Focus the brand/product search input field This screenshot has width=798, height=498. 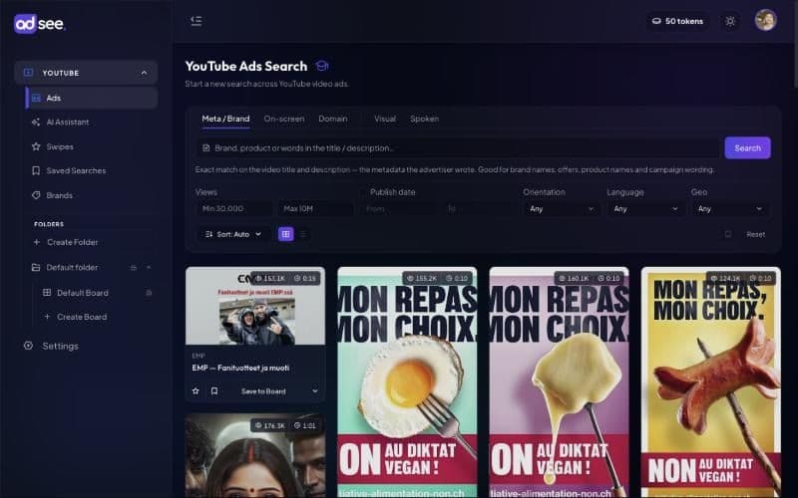(x=458, y=147)
